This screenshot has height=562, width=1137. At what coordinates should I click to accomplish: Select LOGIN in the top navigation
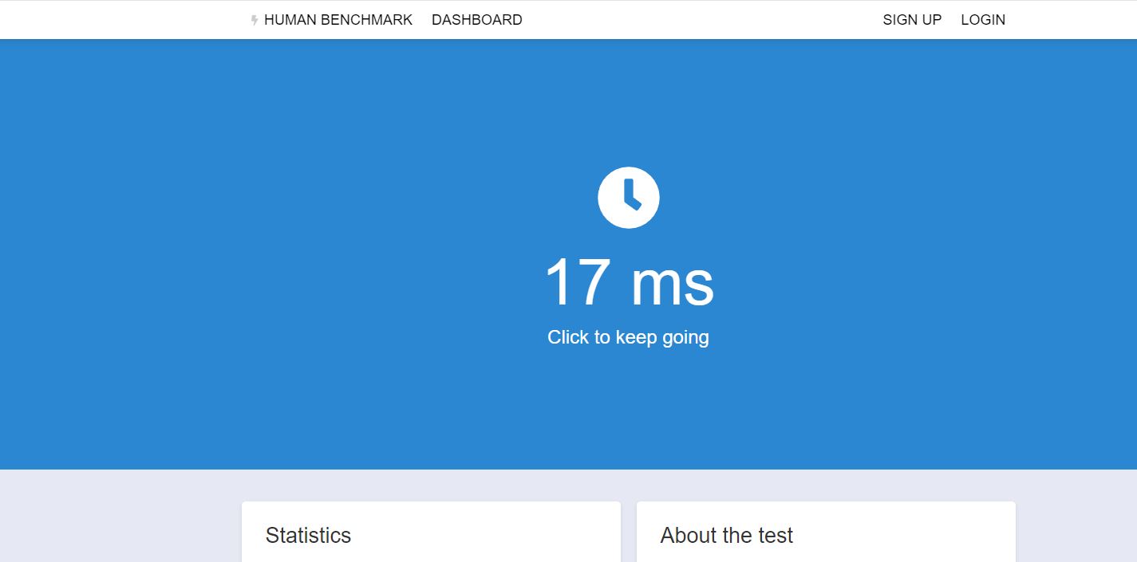click(982, 20)
